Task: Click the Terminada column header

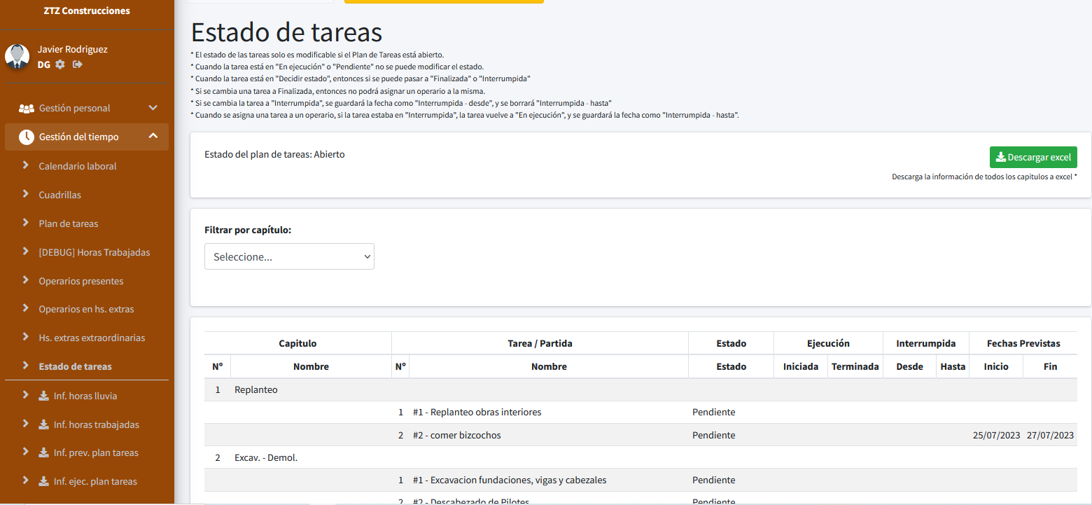Action: coord(855,366)
